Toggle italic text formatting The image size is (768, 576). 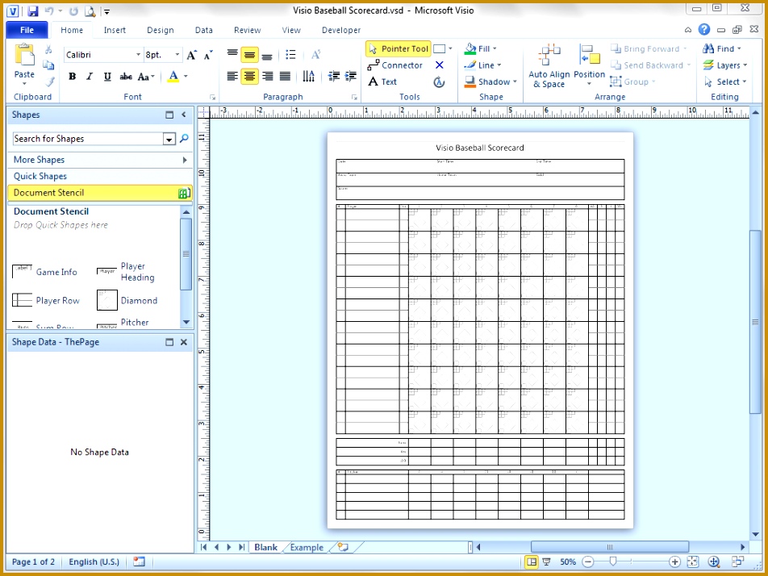[x=90, y=77]
